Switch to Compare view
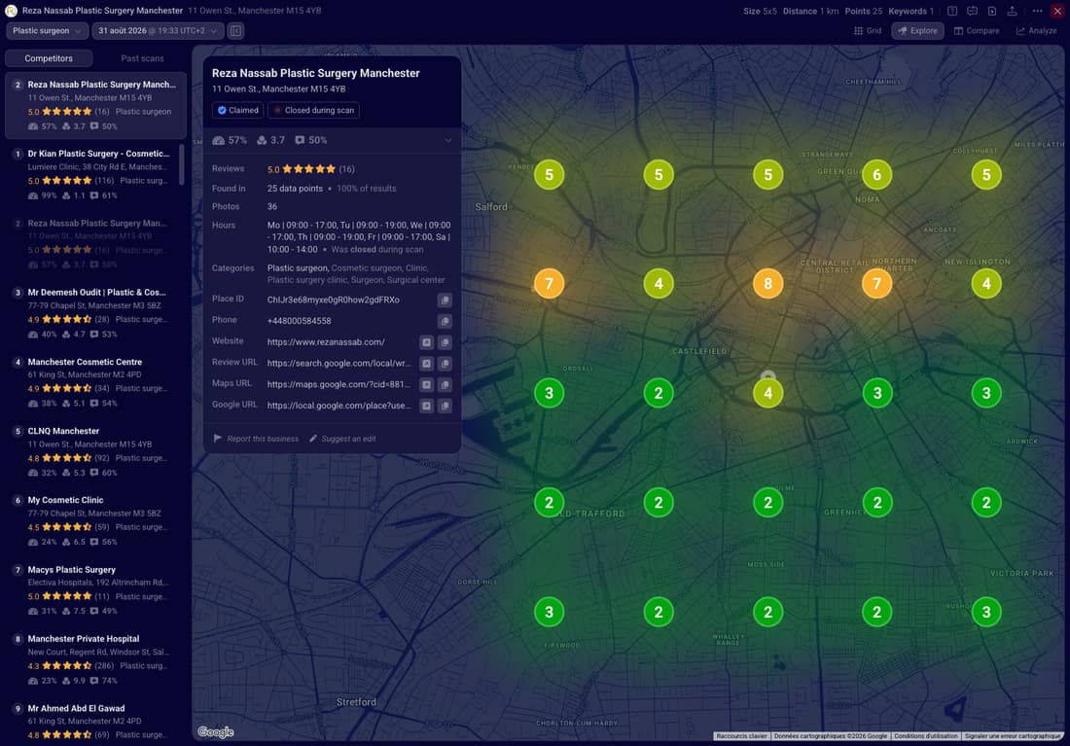Viewport: 1070px width, 746px height. click(x=977, y=31)
